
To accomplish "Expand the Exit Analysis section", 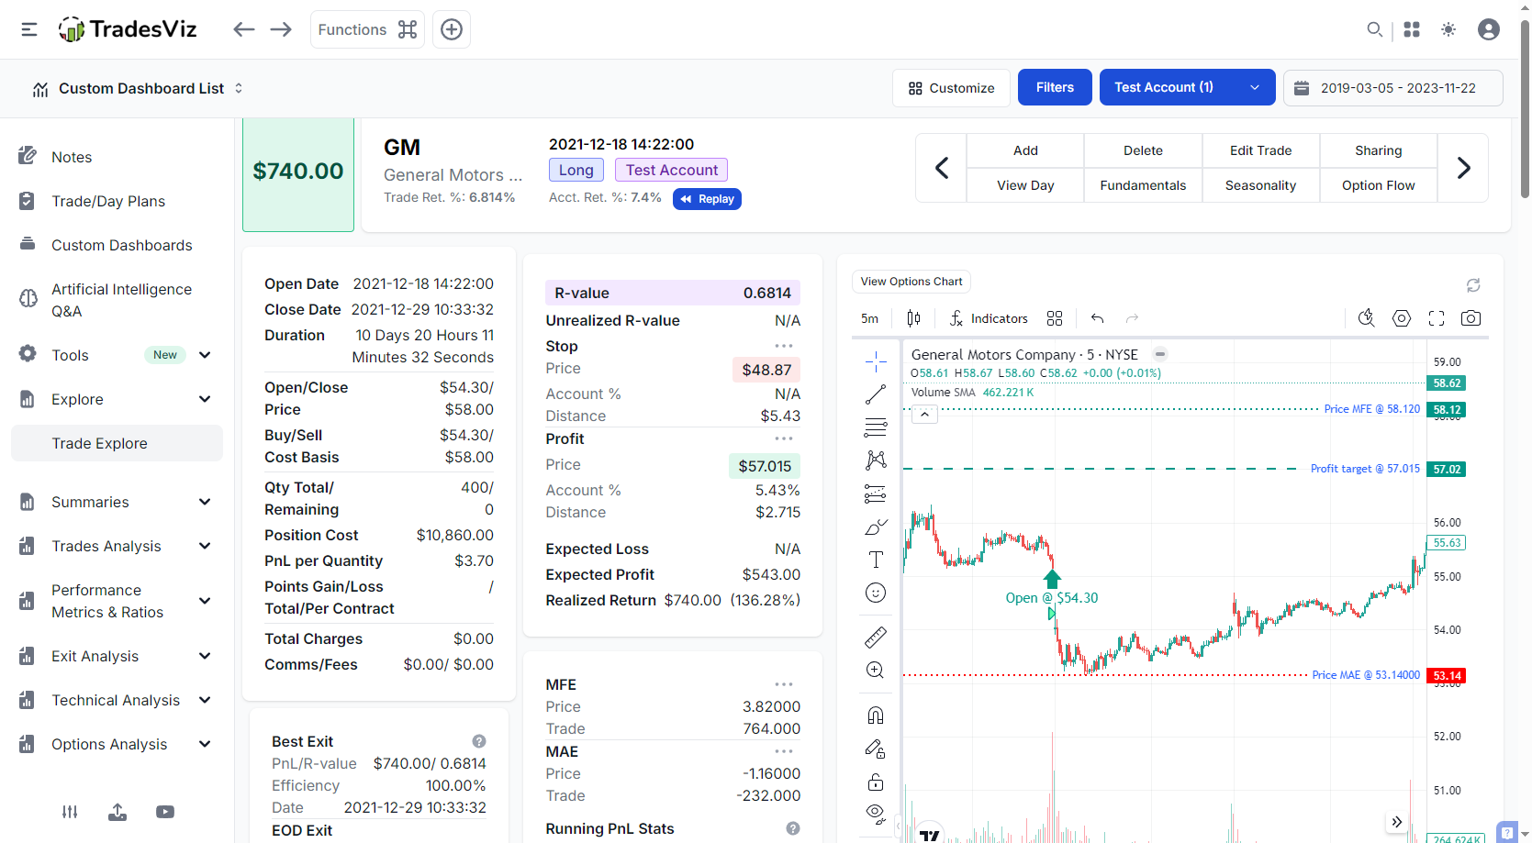I will 117,656.
